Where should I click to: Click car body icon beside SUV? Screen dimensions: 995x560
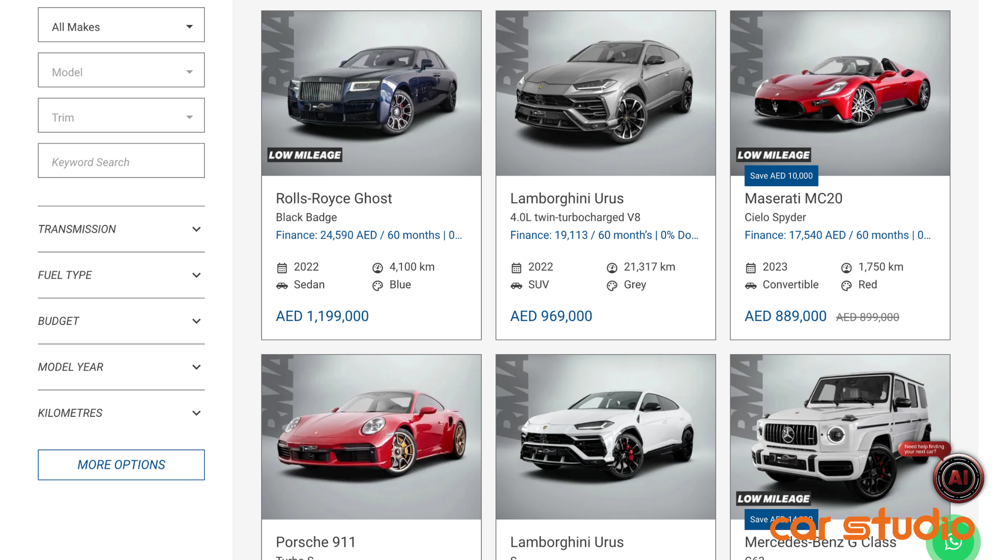point(516,285)
